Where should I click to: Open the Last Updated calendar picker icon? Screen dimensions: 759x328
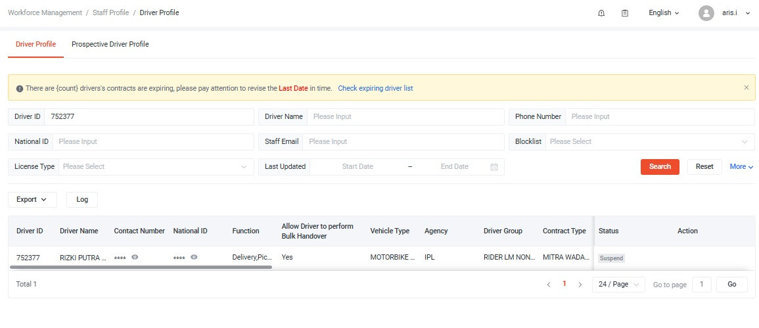494,167
